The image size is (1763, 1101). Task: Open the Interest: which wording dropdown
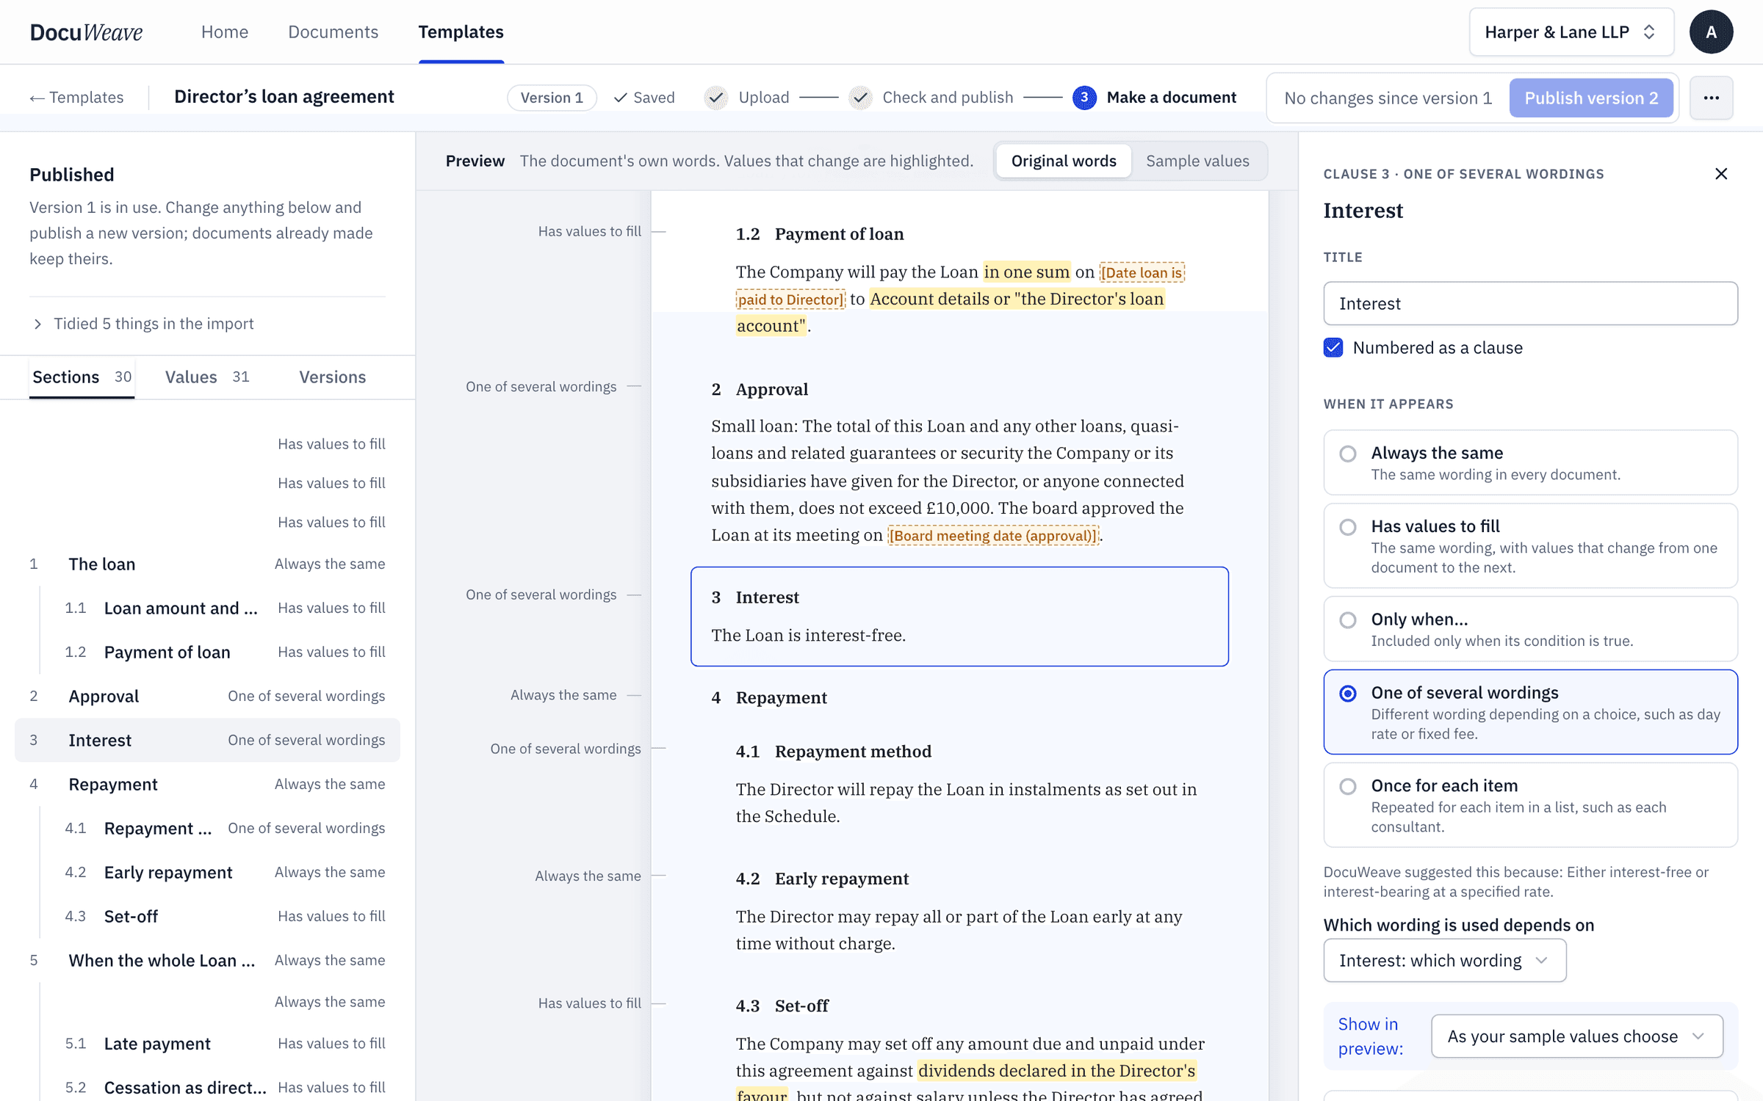[x=1444, y=960]
